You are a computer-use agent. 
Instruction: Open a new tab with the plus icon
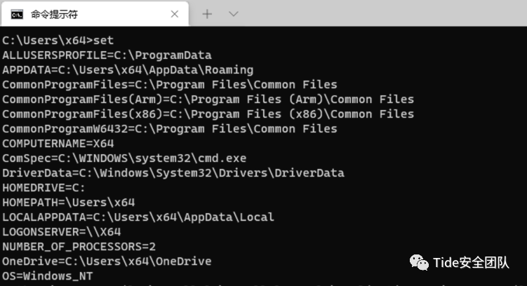[207, 14]
